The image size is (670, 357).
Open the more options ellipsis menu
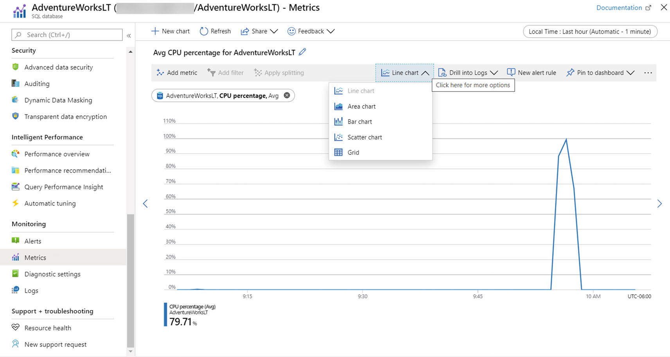coord(648,73)
